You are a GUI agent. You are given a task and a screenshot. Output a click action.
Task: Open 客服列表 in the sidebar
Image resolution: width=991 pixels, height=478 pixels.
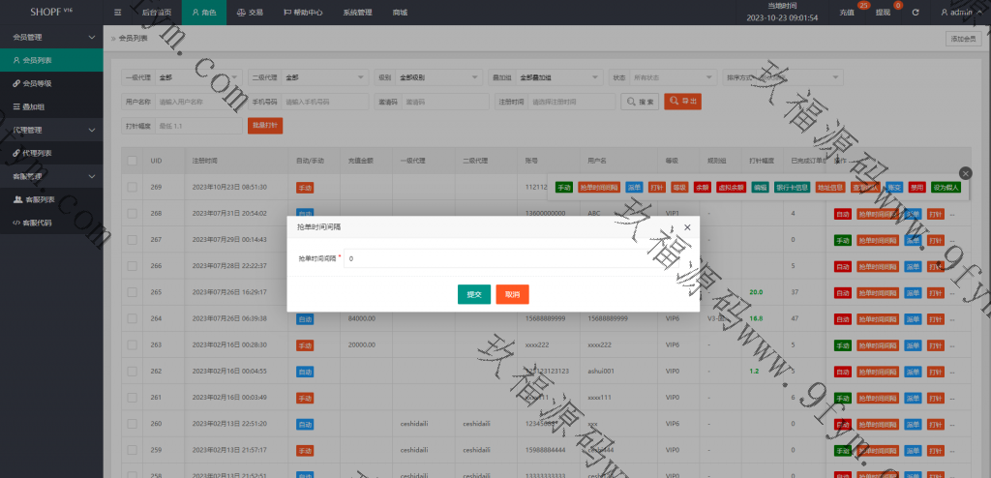coord(37,199)
